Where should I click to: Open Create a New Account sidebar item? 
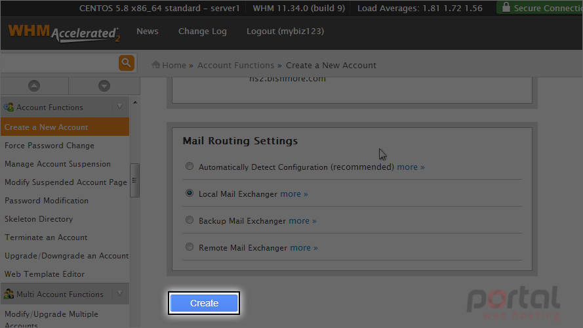point(65,127)
